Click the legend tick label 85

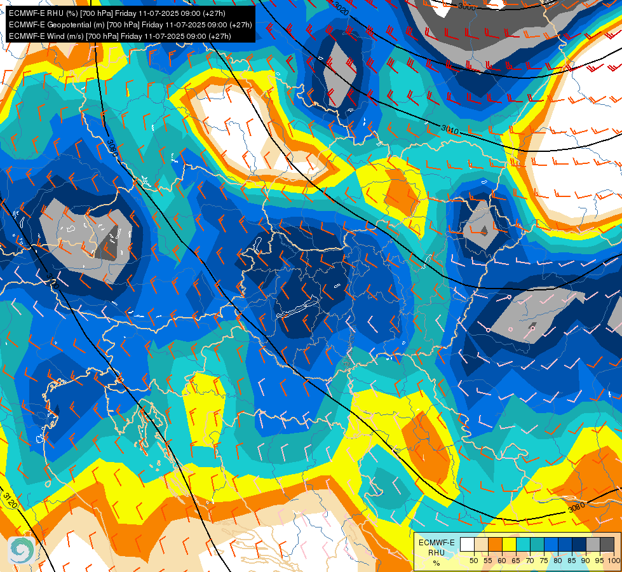coord(572,561)
